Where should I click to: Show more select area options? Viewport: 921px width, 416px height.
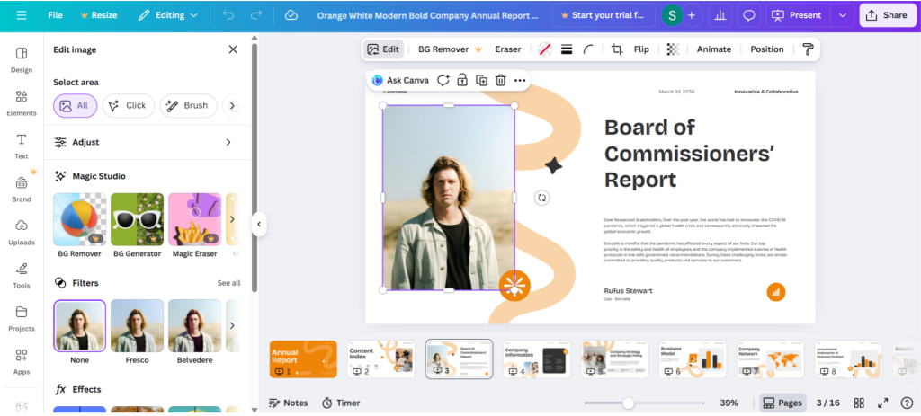tap(232, 106)
